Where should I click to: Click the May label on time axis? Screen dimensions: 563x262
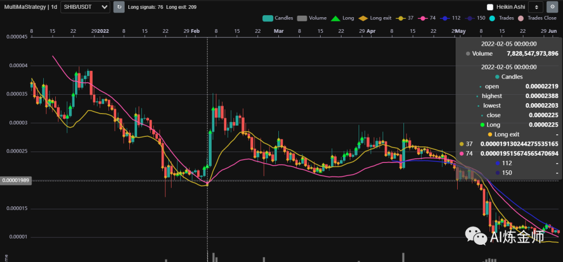(x=461, y=31)
